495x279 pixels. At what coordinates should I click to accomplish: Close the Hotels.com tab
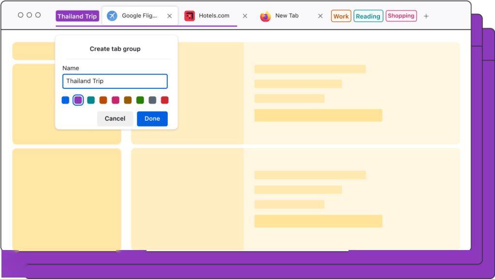click(245, 16)
